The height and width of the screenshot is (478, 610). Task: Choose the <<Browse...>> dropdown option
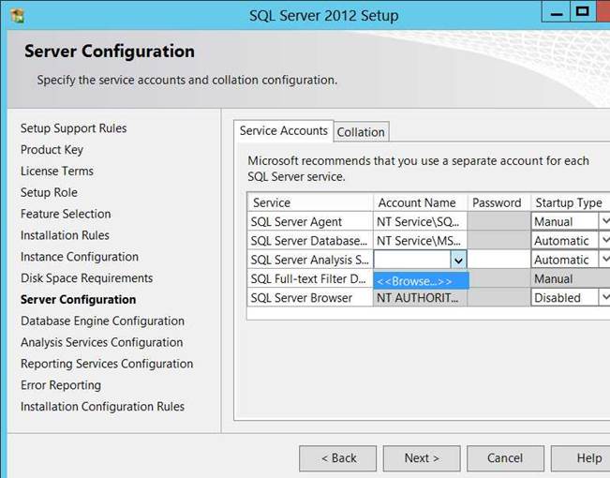pos(421,280)
